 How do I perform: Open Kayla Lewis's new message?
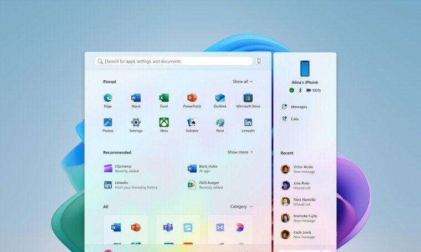tap(298, 235)
